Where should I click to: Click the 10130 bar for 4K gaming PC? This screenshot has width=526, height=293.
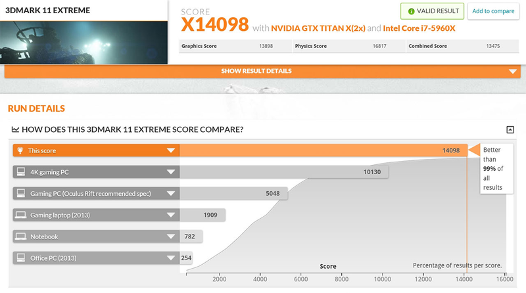point(284,172)
